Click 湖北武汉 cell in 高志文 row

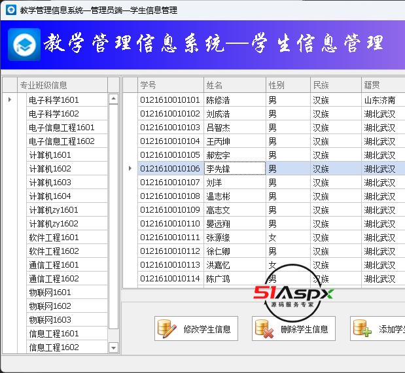point(383,209)
